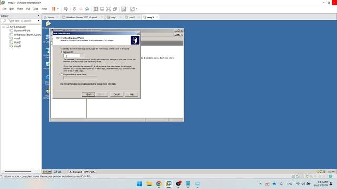Toggle the library sidebar view icon
This screenshot has width=337, height=189.
pyautogui.click(x=96, y=9)
